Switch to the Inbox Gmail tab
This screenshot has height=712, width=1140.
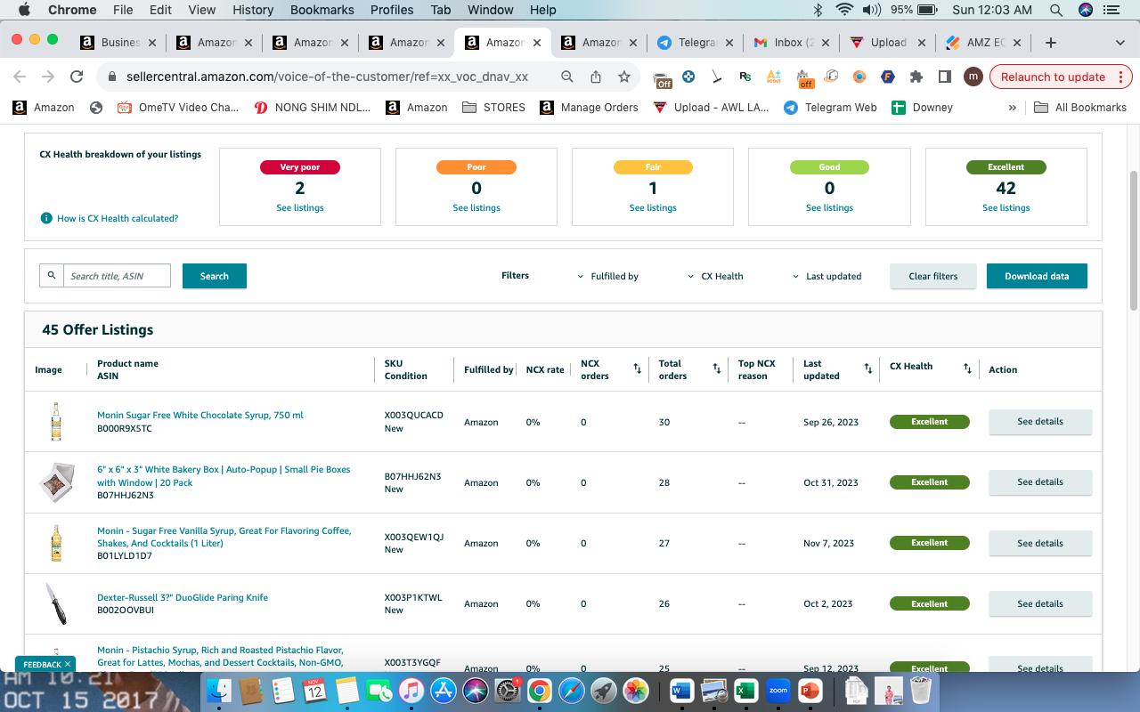[791, 43]
